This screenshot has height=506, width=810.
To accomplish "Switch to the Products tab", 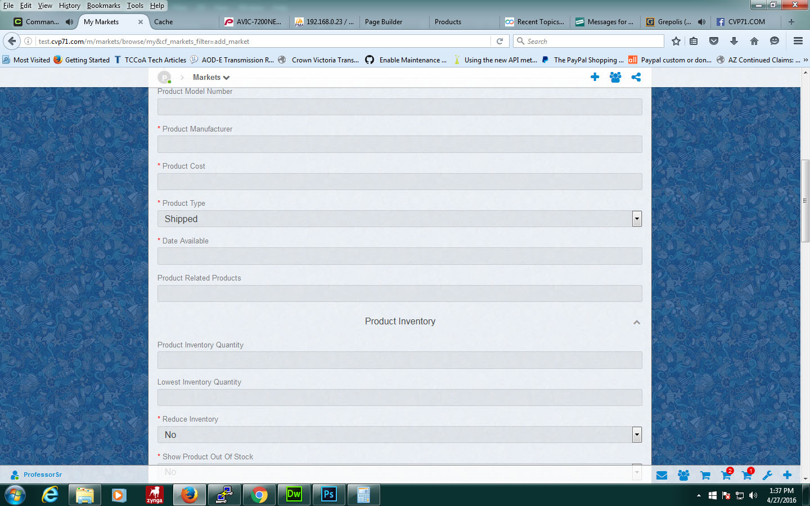I will click(x=464, y=22).
